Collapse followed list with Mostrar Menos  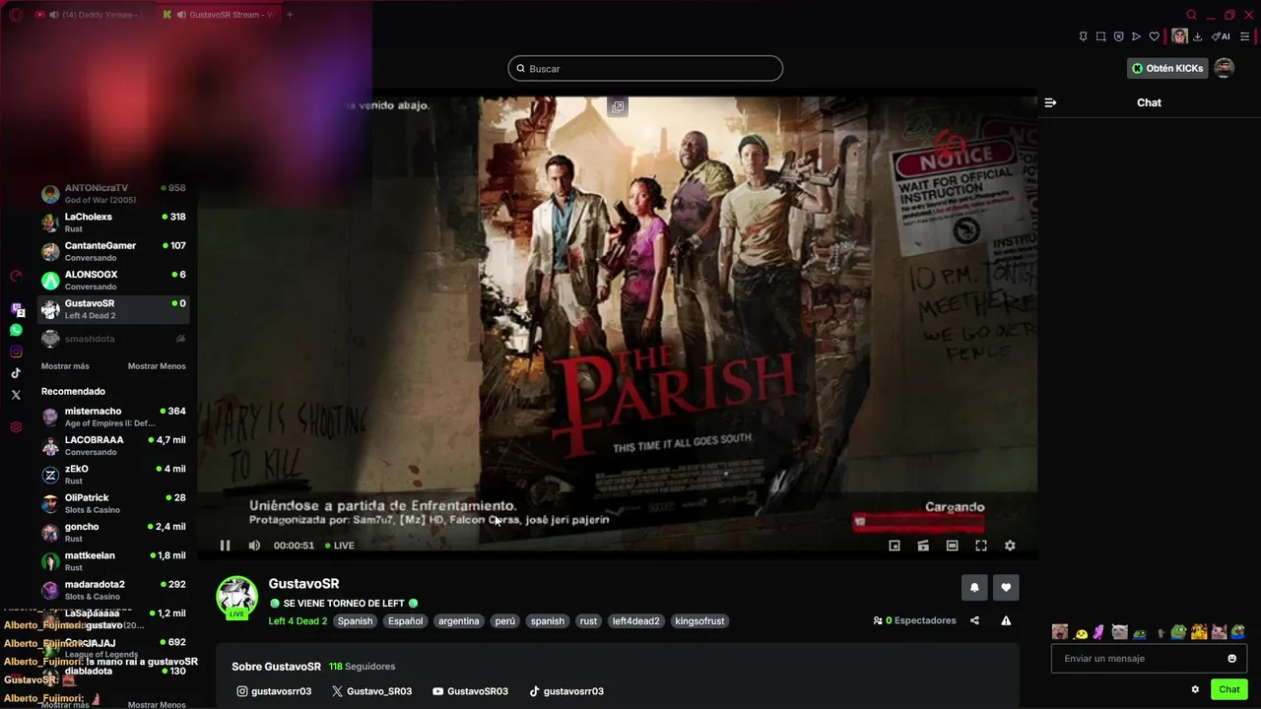157,366
